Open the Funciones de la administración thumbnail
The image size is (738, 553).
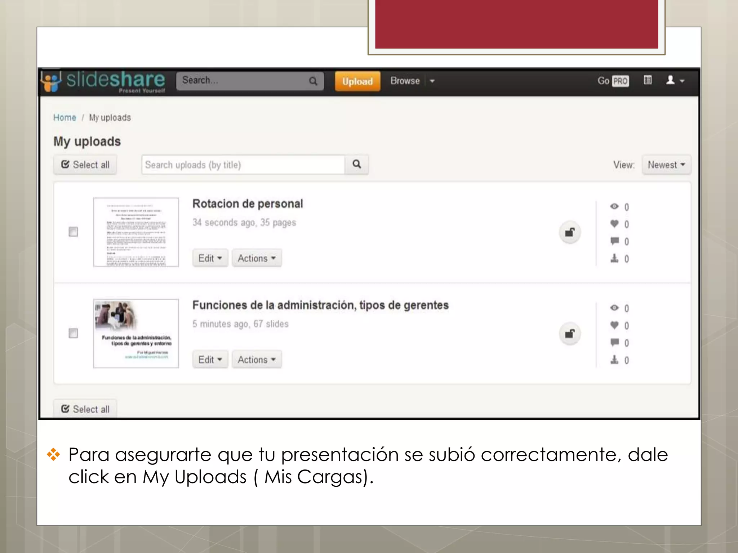click(x=136, y=334)
